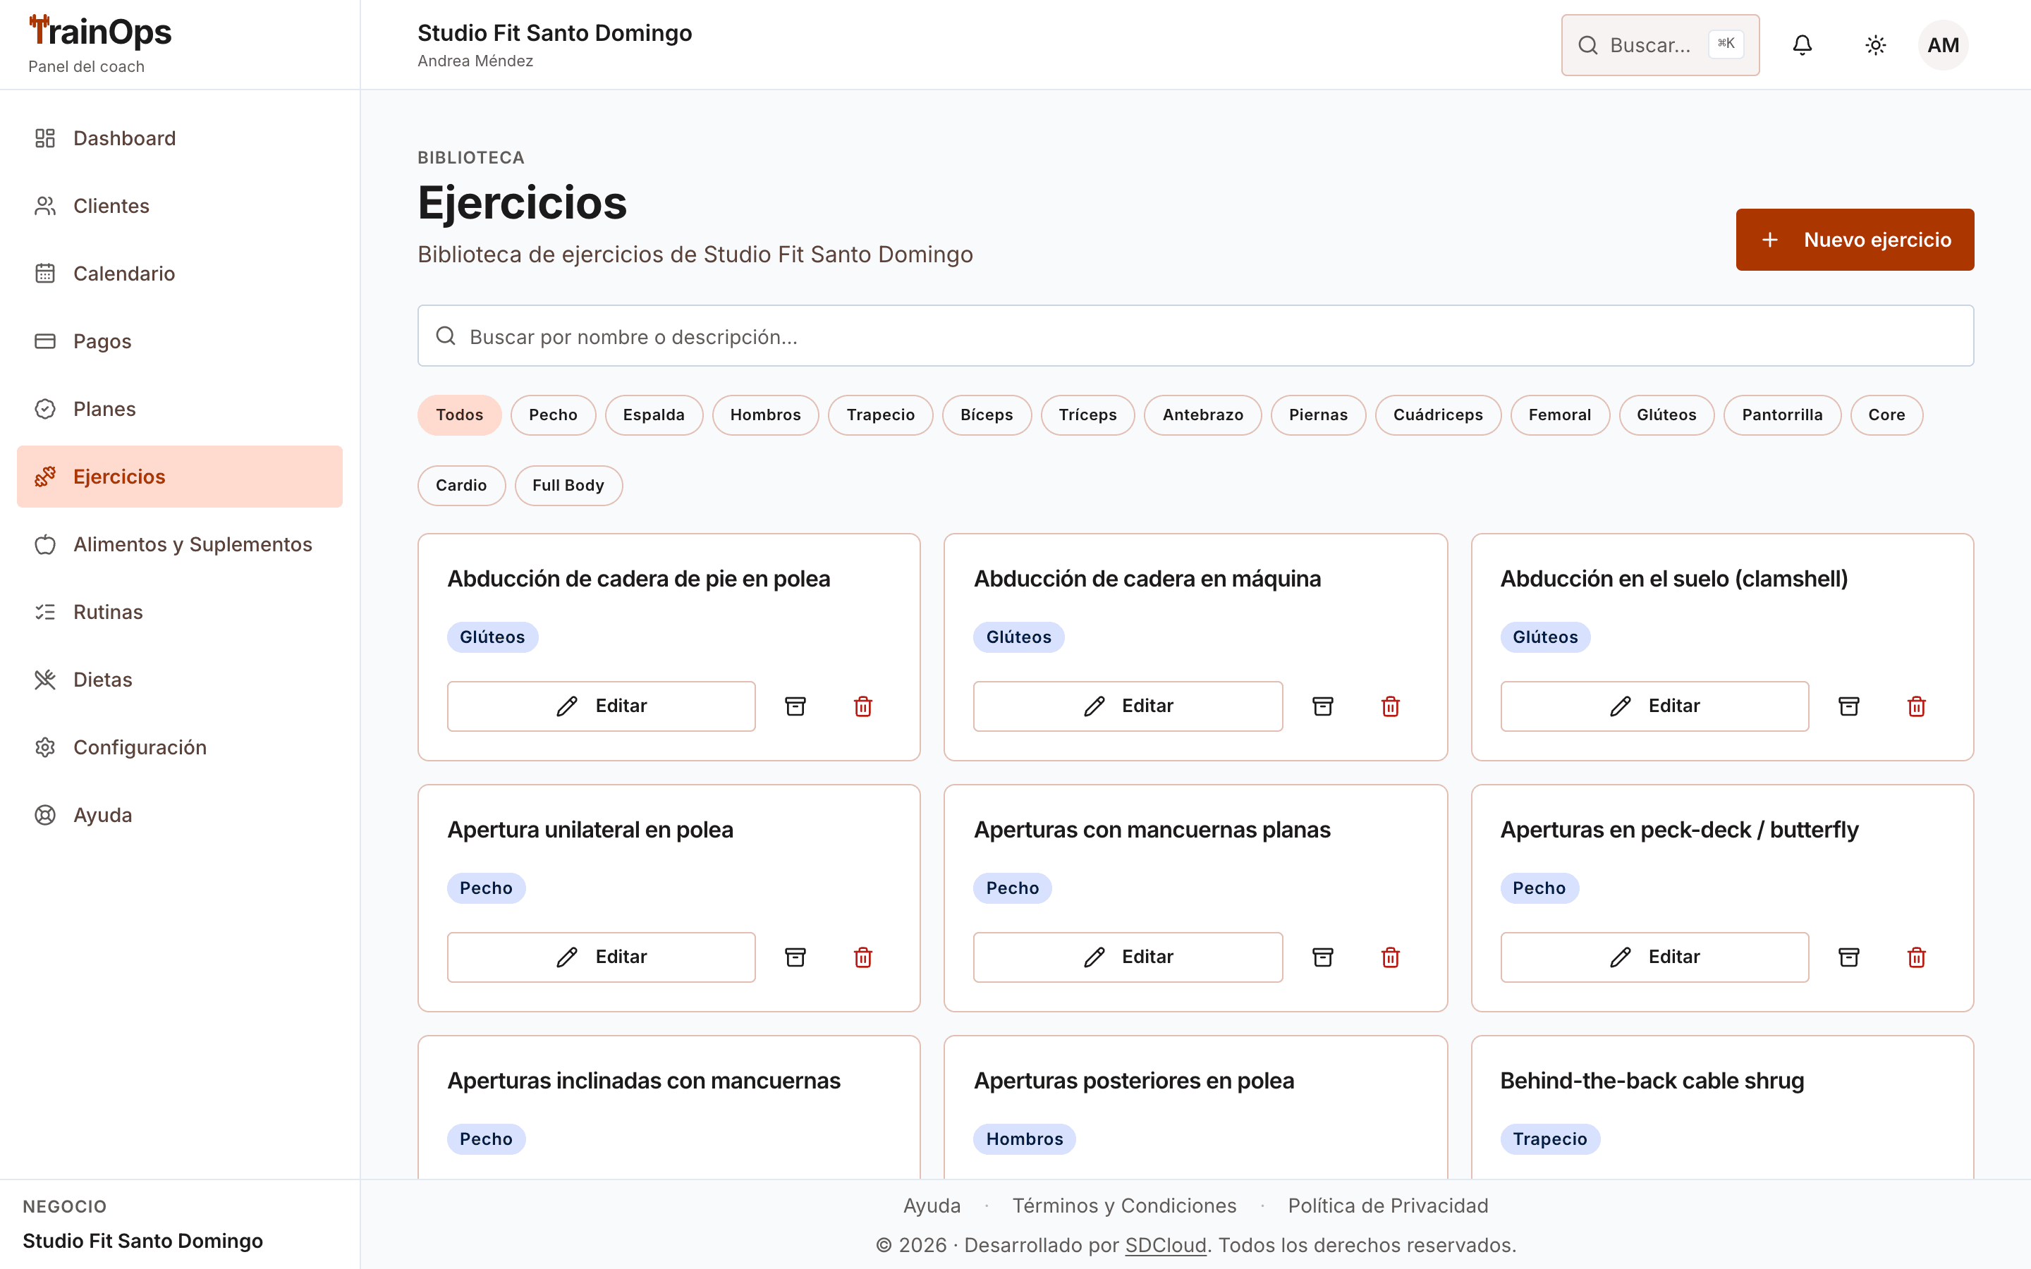Screen dimensions: 2031x1269
Task: Open the SDCloud footer link
Action: (x=1165, y=1244)
